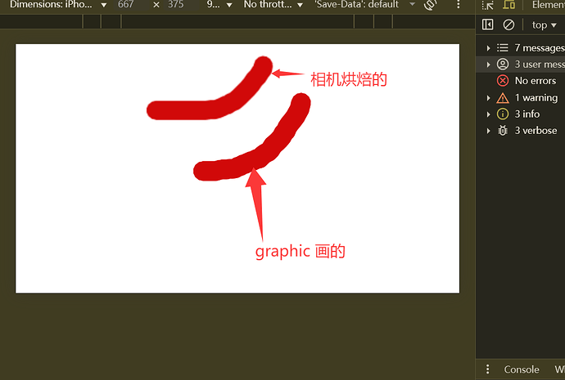Expand the 3 info group
Image resolution: width=565 pixels, height=380 pixels.
coord(488,114)
